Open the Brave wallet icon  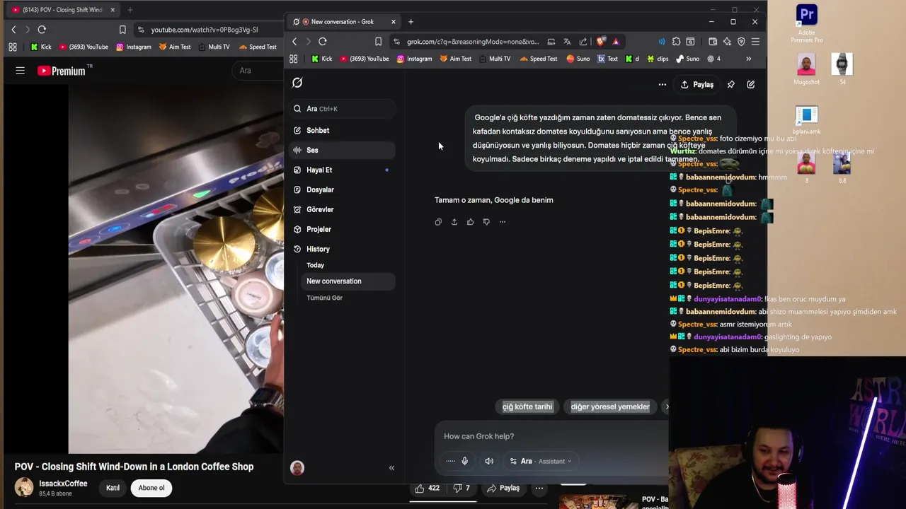coord(713,42)
